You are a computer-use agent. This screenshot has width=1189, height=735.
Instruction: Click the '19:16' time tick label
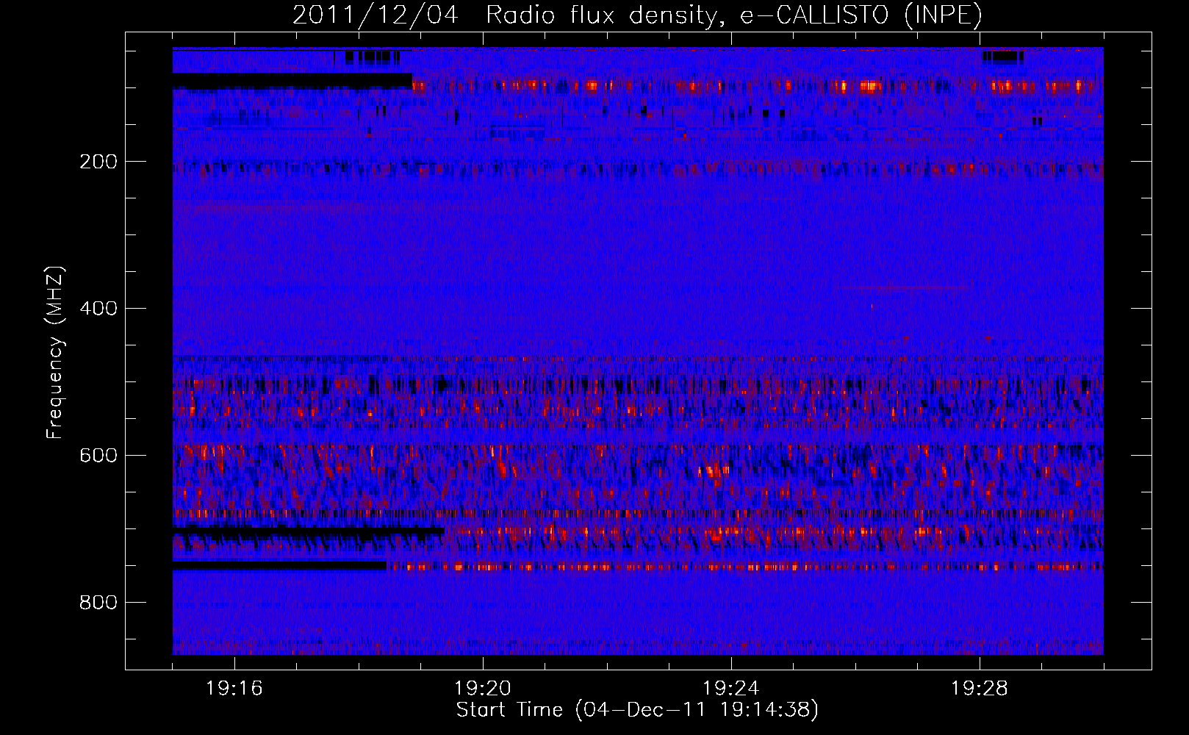(x=234, y=689)
